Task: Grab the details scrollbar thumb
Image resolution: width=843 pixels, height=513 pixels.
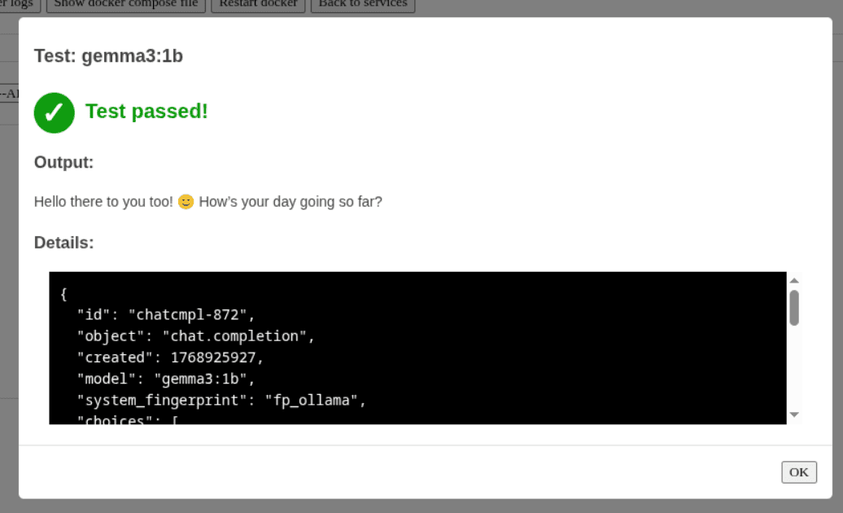Action: click(794, 308)
